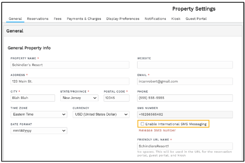Expand the Time Zone dropdown

pos(38,114)
